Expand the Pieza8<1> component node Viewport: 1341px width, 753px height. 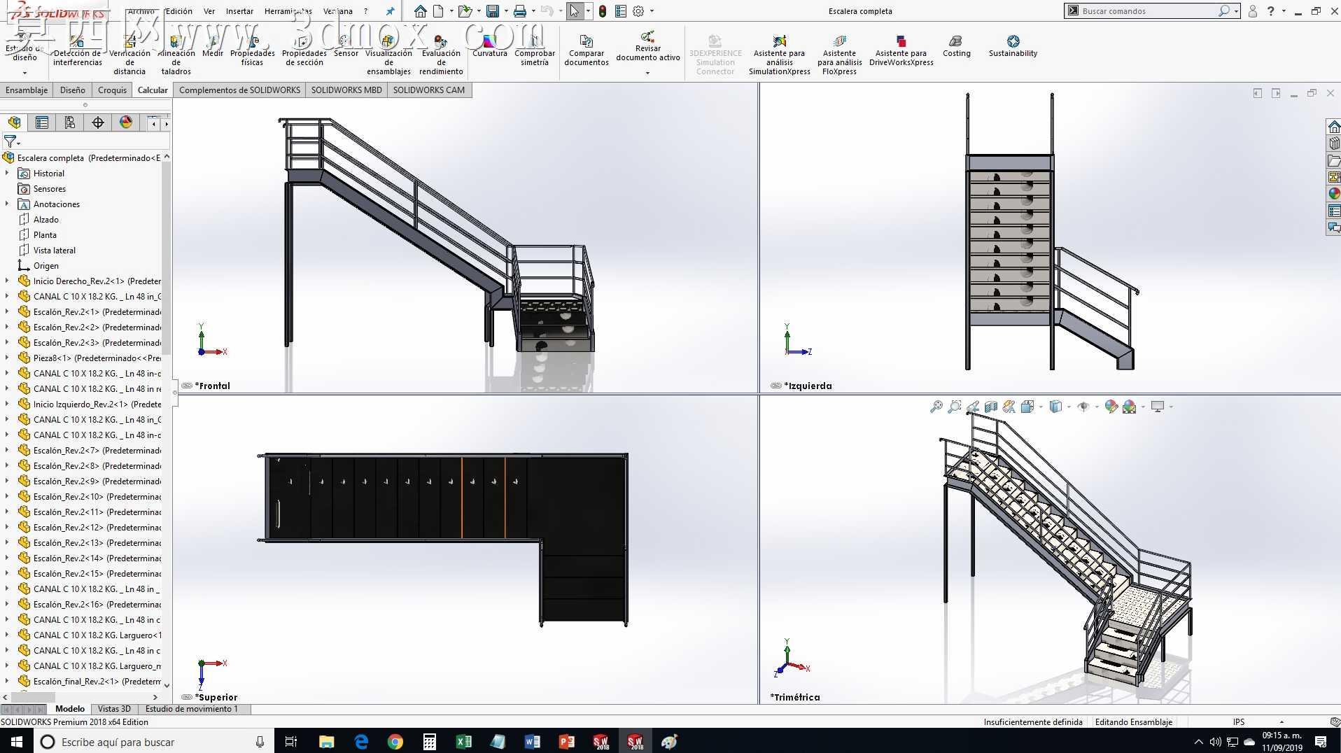coord(7,358)
